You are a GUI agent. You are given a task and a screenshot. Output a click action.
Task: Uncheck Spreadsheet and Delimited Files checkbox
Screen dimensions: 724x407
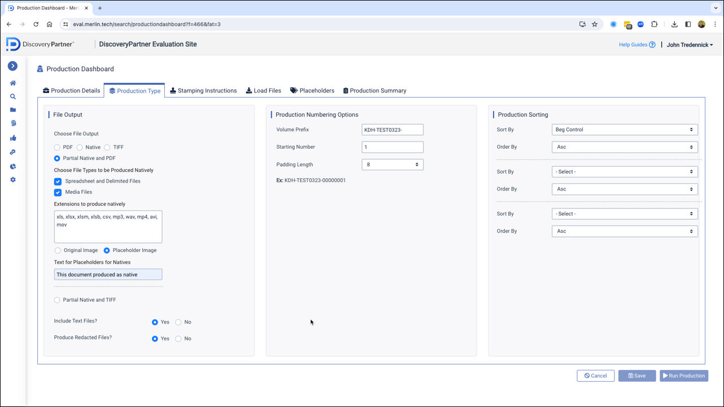[58, 182]
